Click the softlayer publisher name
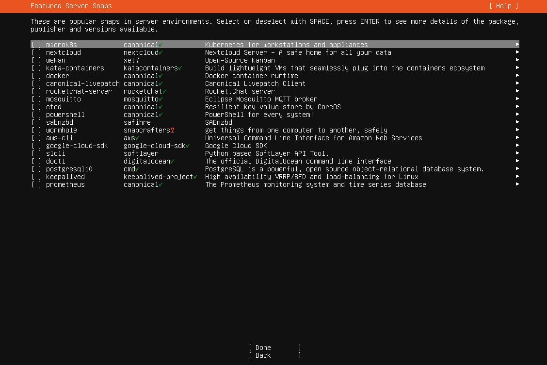Screen dimensions: 547x365 (141, 153)
